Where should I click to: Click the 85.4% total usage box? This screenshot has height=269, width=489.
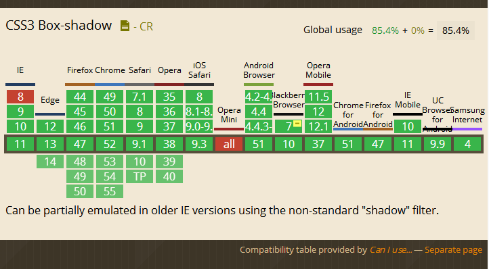tap(456, 30)
